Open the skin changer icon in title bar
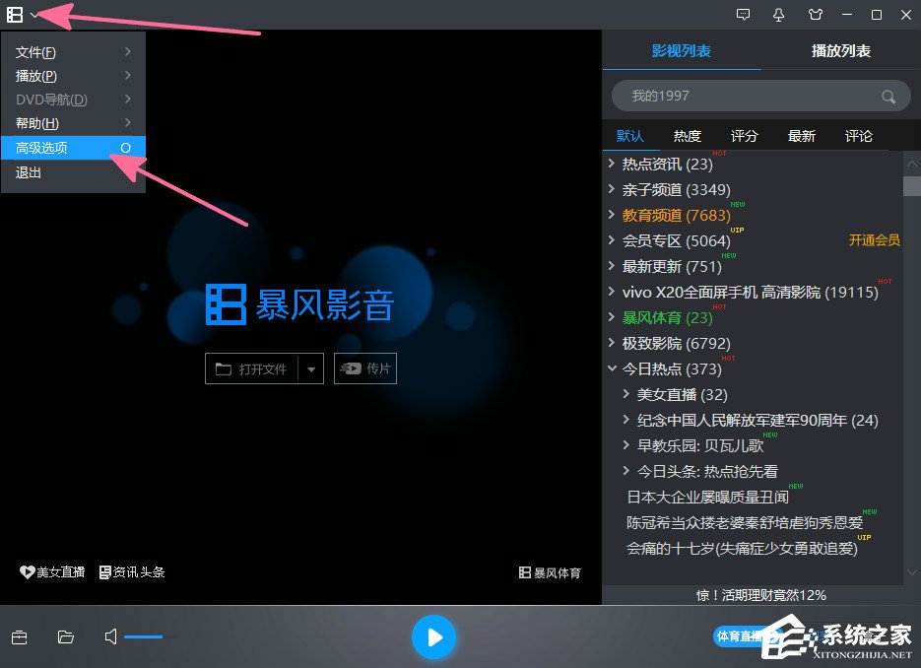 [x=815, y=15]
